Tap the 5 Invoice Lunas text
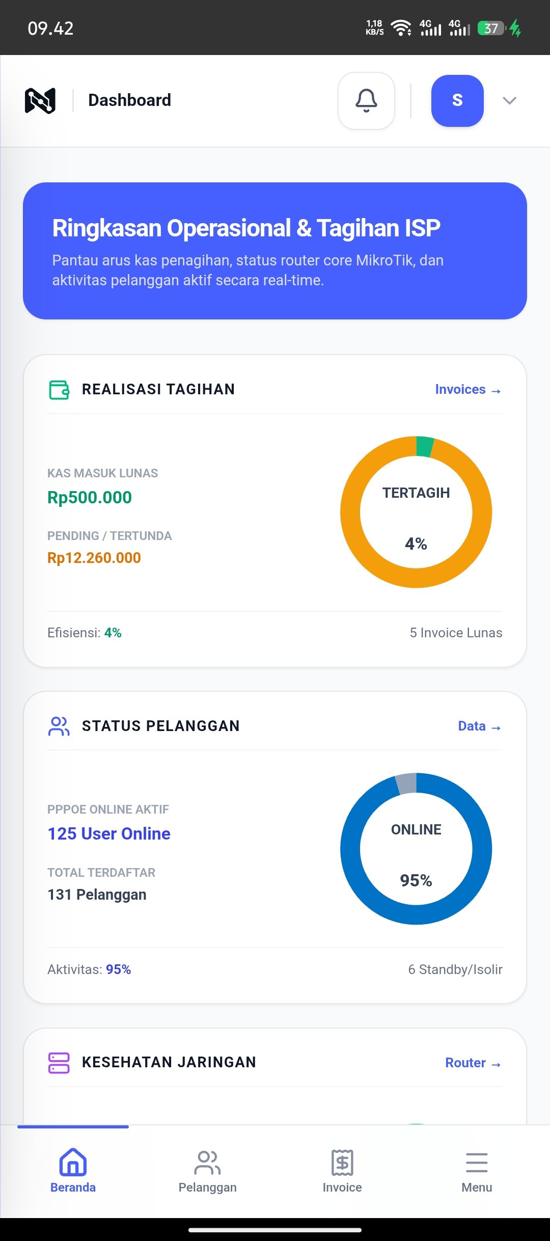This screenshot has width=550, height=1241. [456, 633]
